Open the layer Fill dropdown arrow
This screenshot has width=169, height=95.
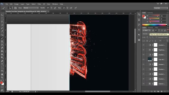[167, 41]
